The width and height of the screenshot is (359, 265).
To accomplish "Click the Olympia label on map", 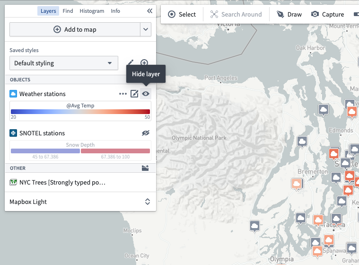I will [x=281, y=259].
